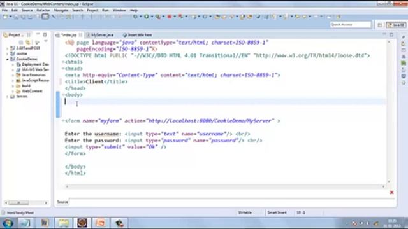Click the red X icon below the editor
408x229 pixels.
(x=391, y=192)
